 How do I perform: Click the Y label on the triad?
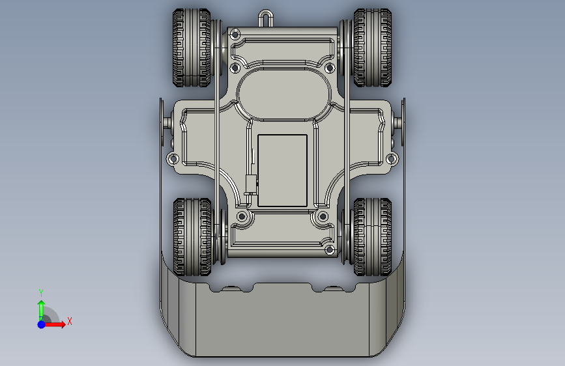[x=41, y=292]
